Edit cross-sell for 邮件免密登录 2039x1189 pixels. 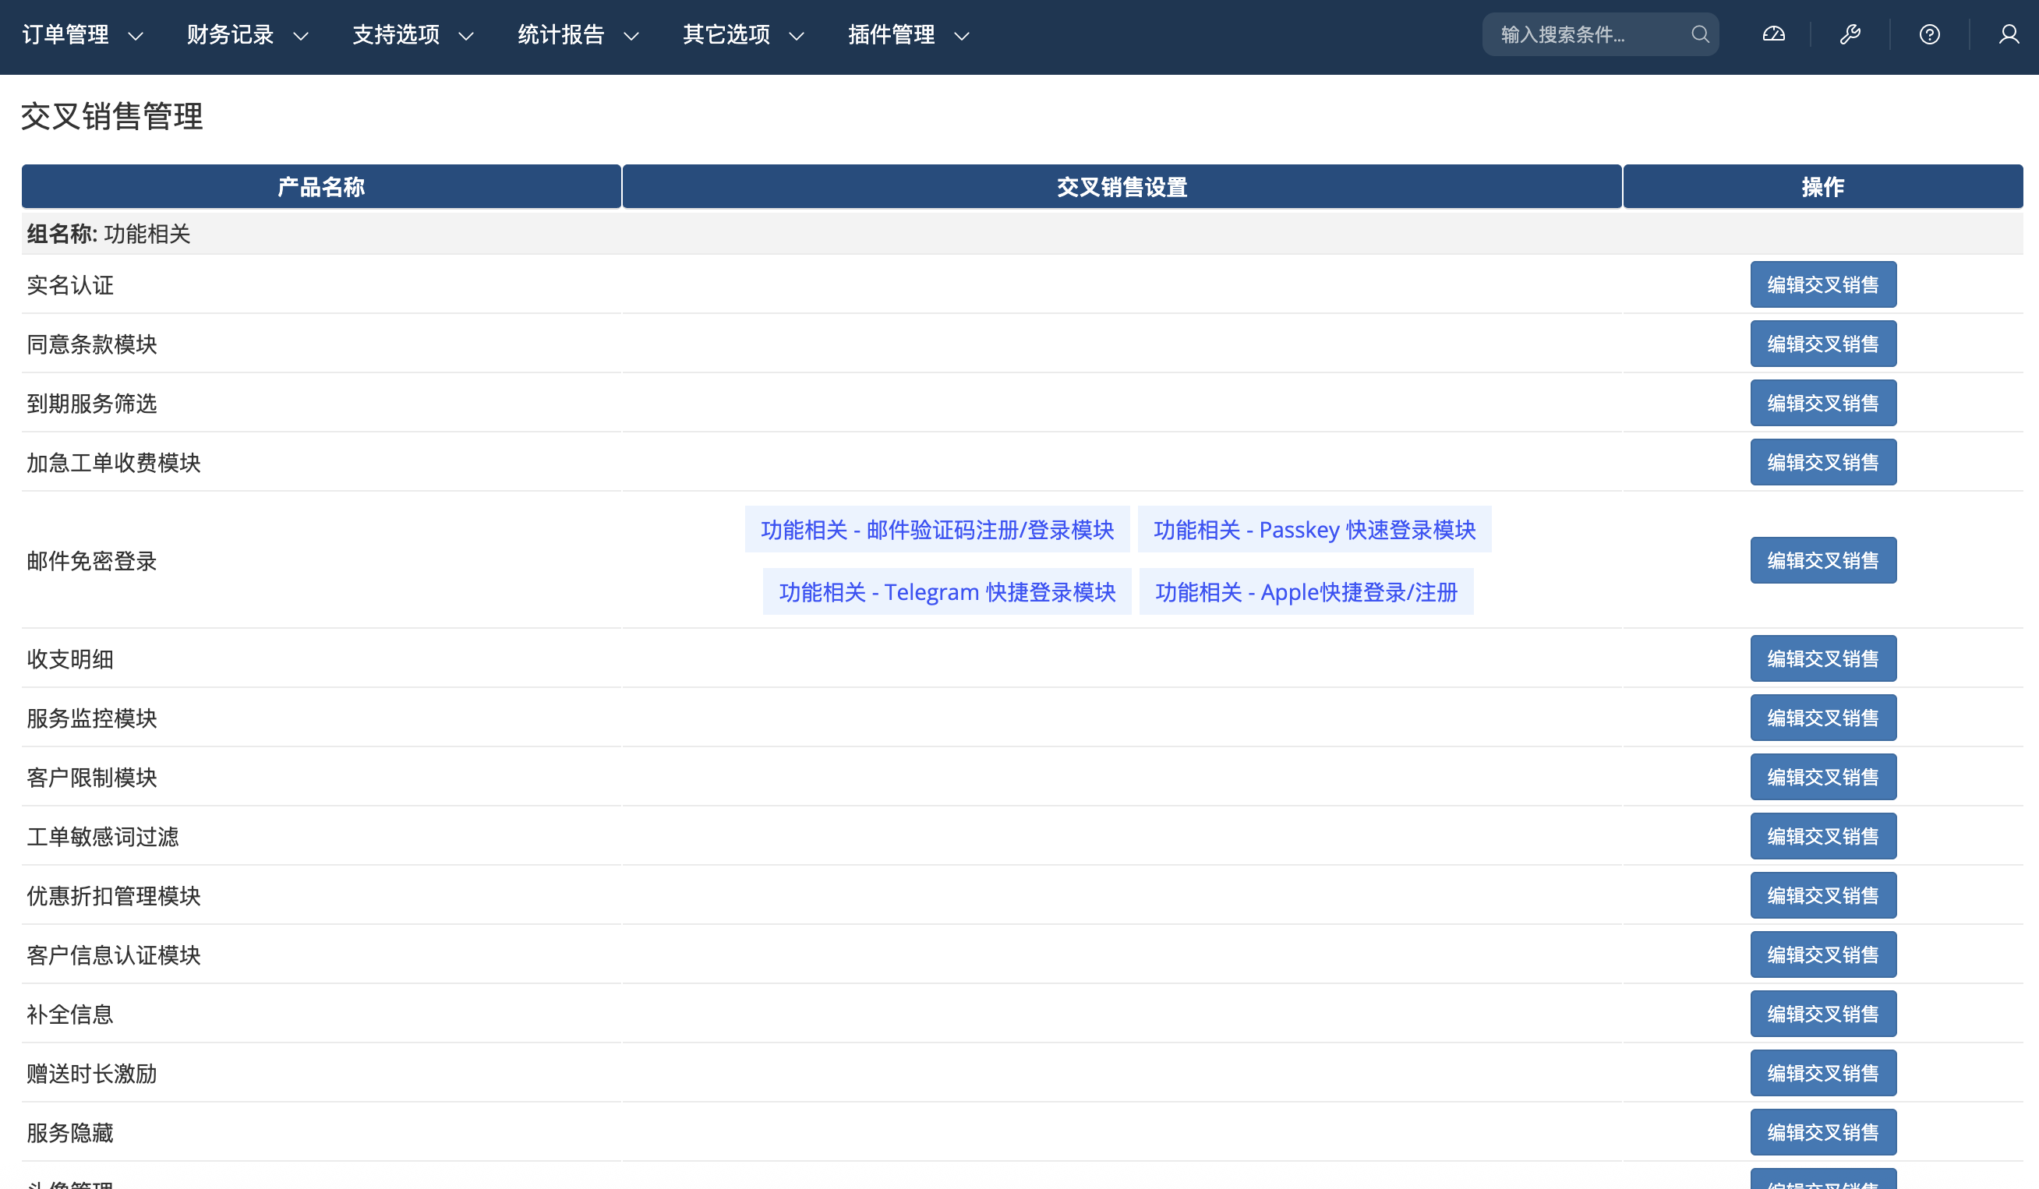[1822, 560]
